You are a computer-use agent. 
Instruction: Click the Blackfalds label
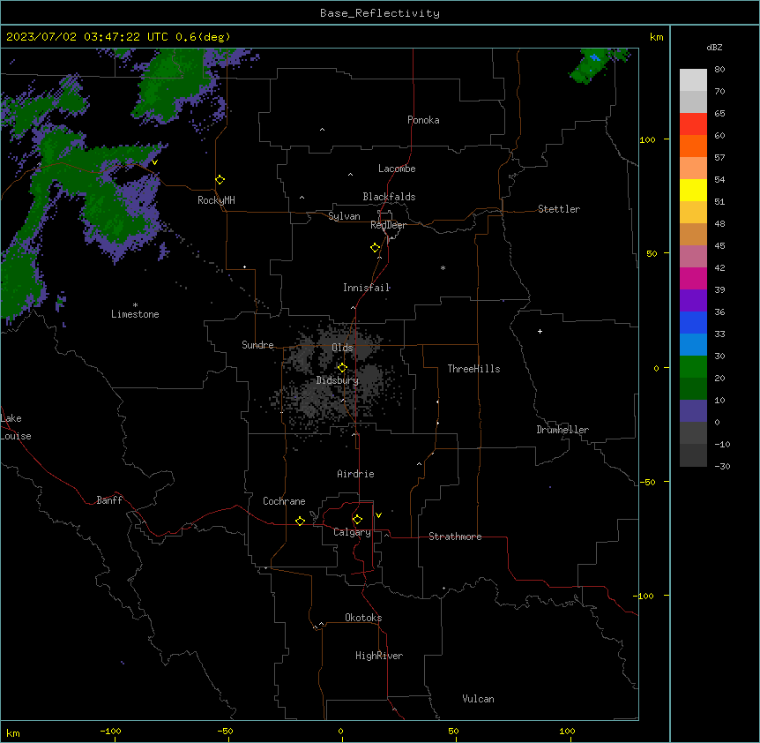[389, 197]
